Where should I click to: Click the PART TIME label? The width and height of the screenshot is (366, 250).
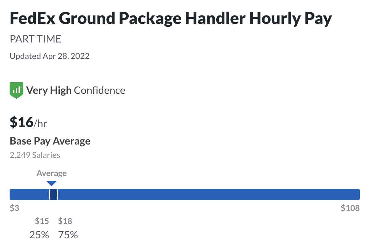coord(35,39)
